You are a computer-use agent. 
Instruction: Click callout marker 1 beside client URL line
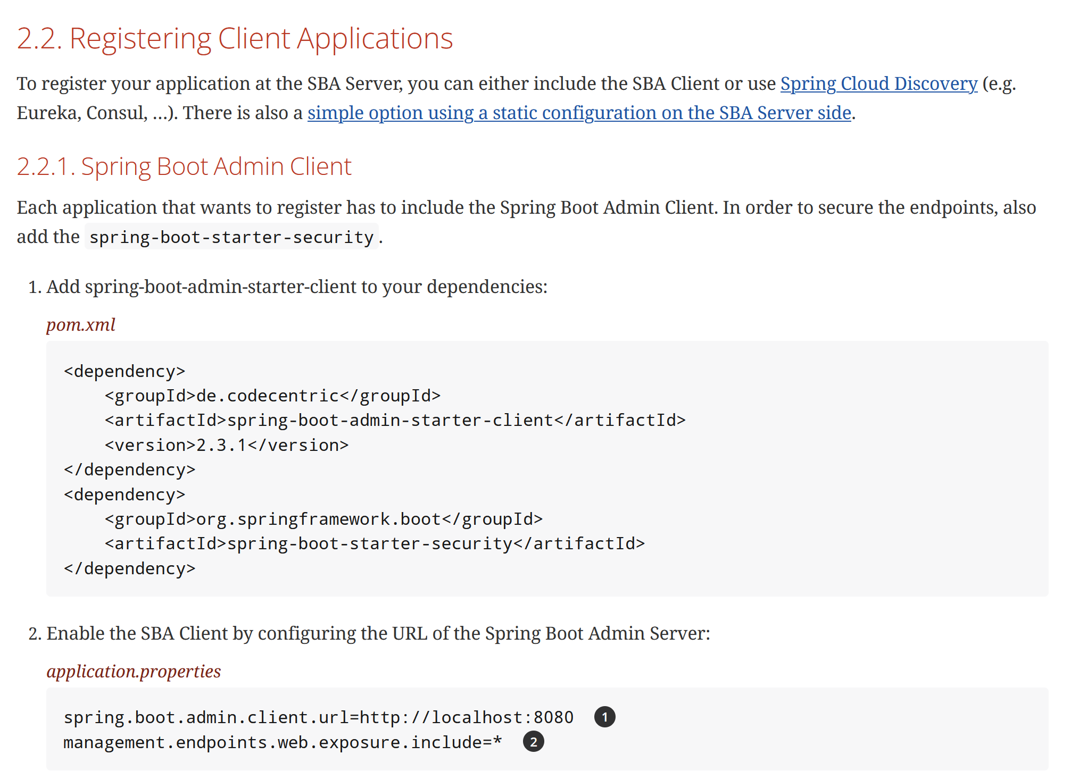(x=605, y=717)
